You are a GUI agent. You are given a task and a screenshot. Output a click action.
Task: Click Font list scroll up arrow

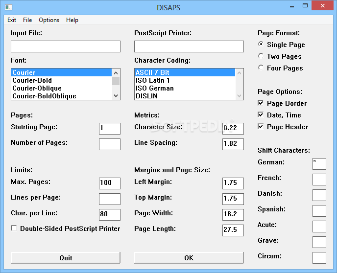116,73
